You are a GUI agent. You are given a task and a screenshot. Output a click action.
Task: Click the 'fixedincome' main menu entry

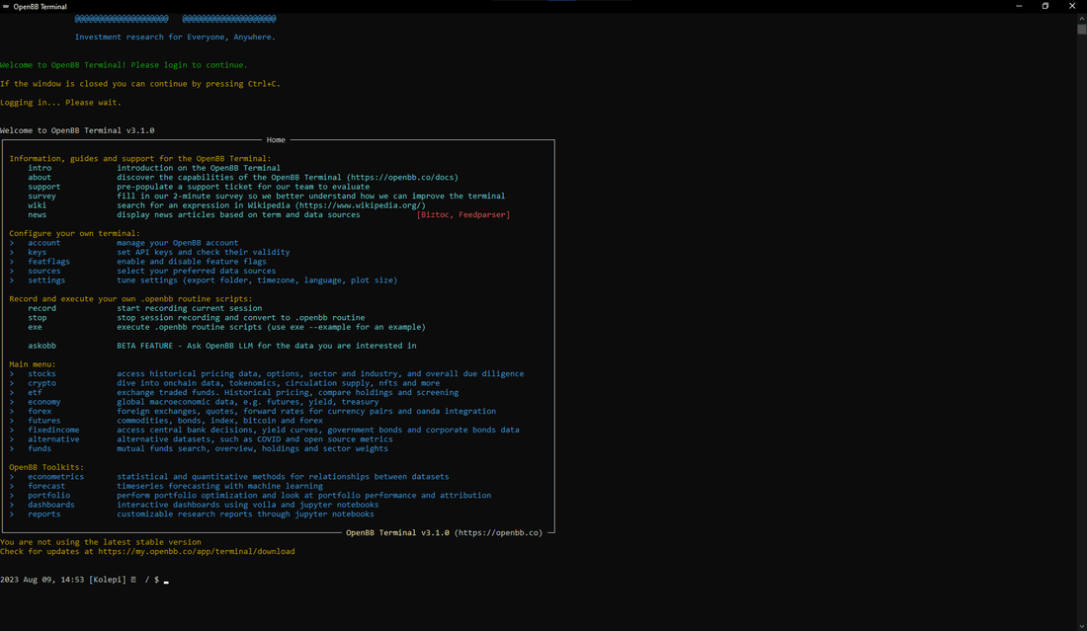coord(54,430)
